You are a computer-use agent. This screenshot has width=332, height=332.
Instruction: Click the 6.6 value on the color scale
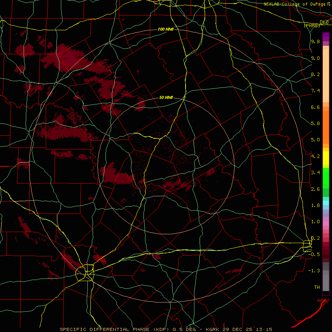tap(315, 107)
